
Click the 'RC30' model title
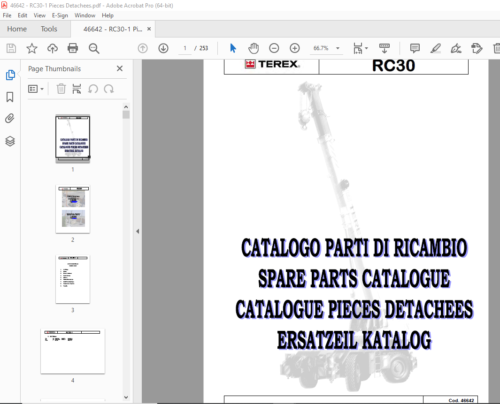click(393, 66)
